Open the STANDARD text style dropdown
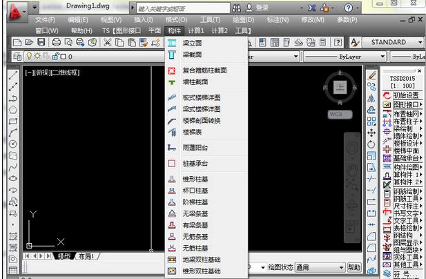Screen dimensions: 426x279 click(x=393, y=42)
